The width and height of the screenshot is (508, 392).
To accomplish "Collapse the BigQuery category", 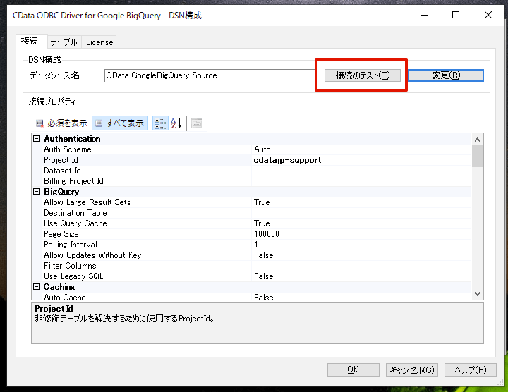I will (37, 191).
